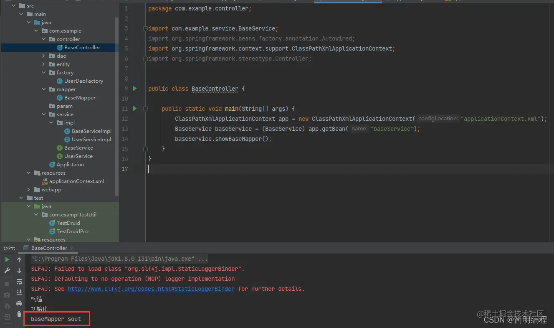Select the param package
Screen dimensions: 554x328
[x=65, y=106]
